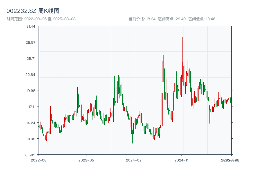Click the period low label 区间低点: 10.46
The width and height of the screenshot is (257, 193).
(202, 19)
